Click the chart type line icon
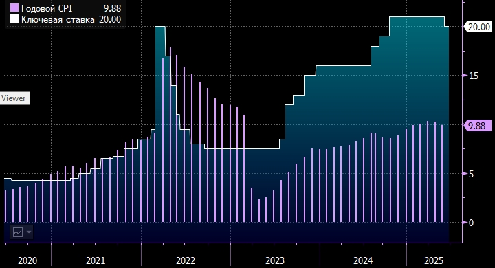The width and height of the screenshot is (495, 268). [18, 232]
